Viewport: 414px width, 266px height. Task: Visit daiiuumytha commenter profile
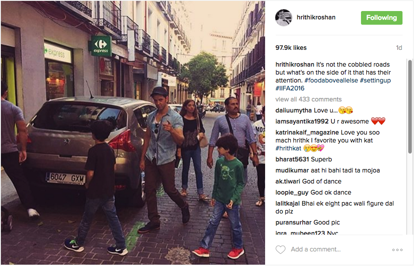[294, 110]
